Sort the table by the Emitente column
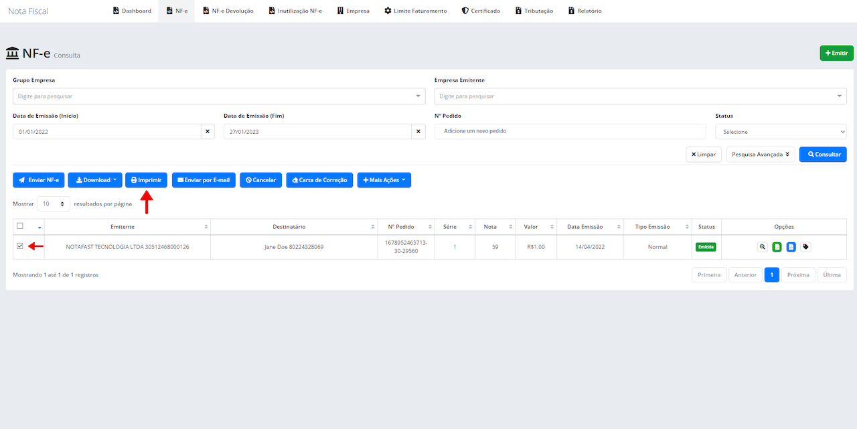The image size is (857, 429). coord(127,227)
